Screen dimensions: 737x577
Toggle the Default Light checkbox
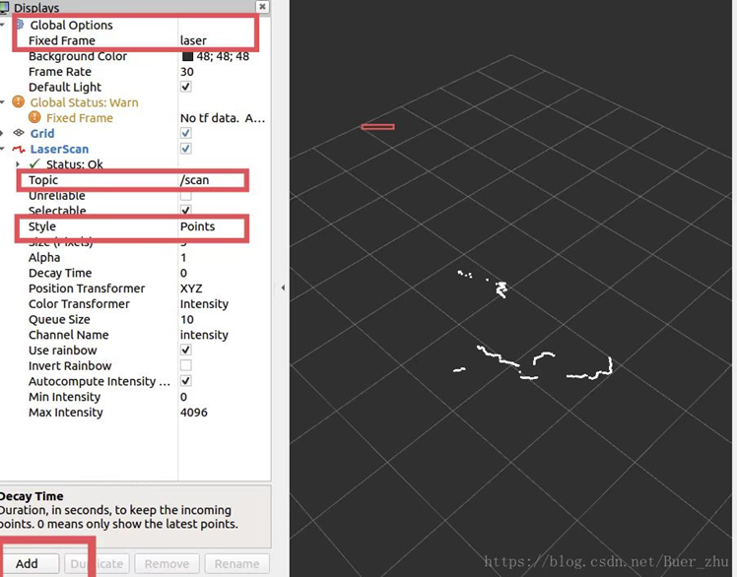[x=186, y=87]
